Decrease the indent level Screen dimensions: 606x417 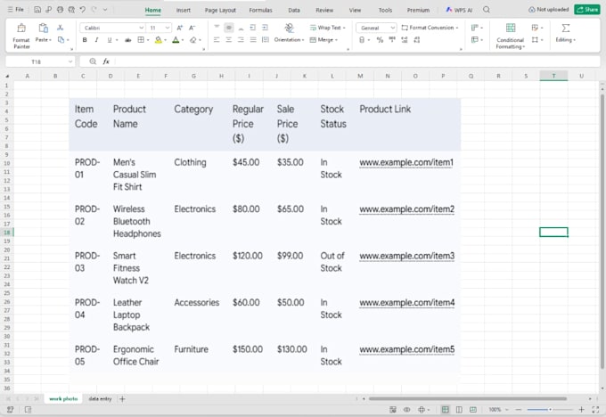253,28
